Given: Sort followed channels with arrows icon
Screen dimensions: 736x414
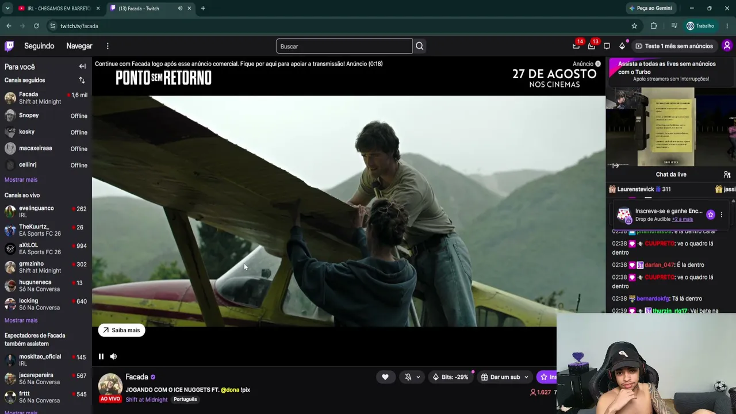Looking at the screenshot, I should [82, 80].
